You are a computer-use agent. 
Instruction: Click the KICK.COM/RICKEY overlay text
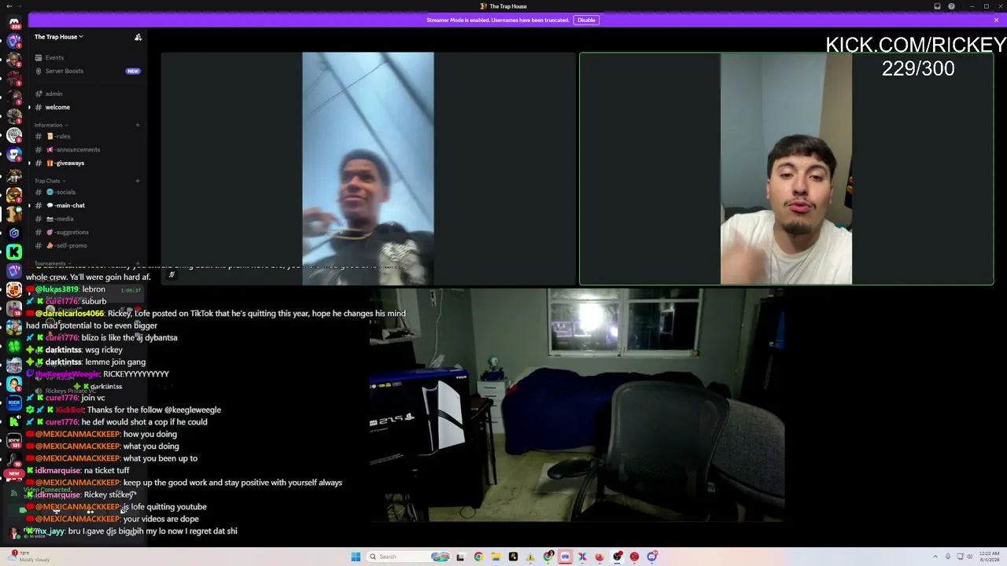916,45
